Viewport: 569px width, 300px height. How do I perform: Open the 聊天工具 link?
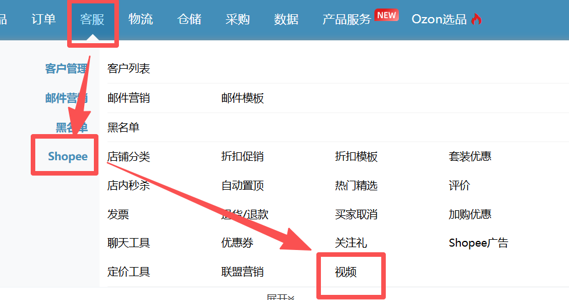click(129, 243)
